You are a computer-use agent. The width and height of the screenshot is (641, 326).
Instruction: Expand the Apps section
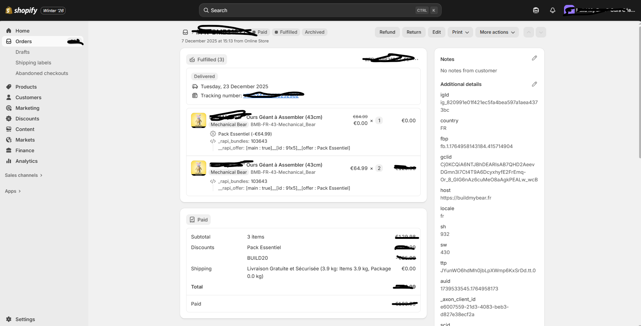tap(13, 191)
